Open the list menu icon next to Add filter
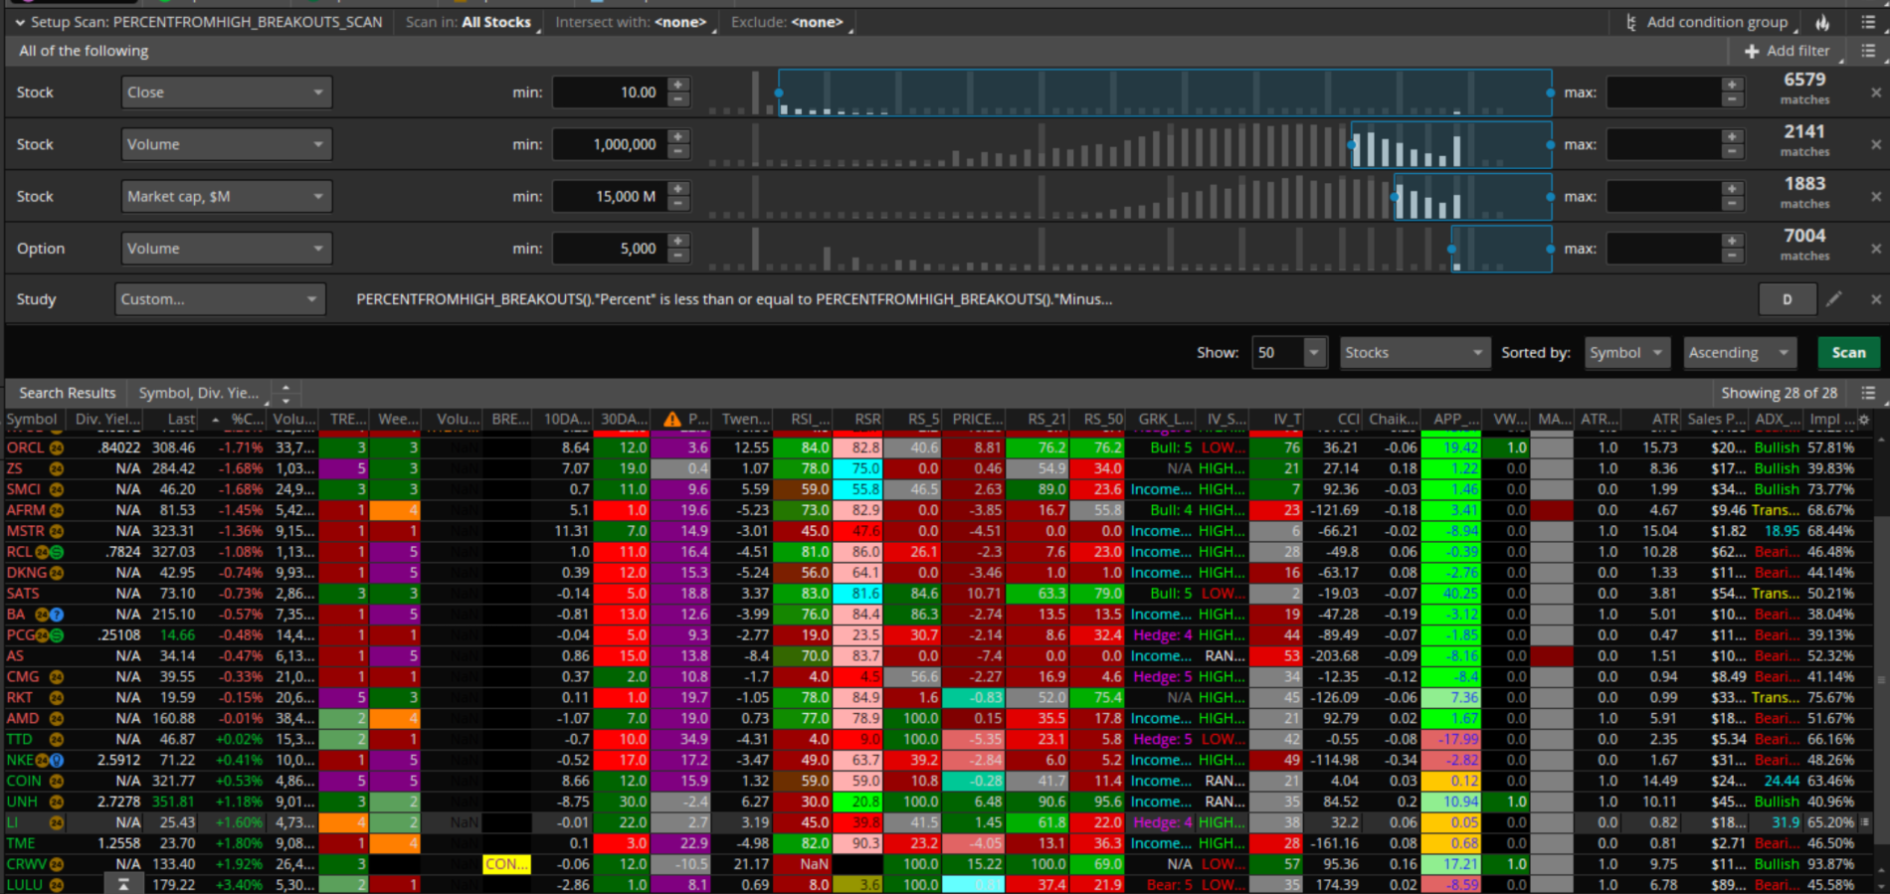The height and width of the screenshot is (894, 1890). 1868,51
